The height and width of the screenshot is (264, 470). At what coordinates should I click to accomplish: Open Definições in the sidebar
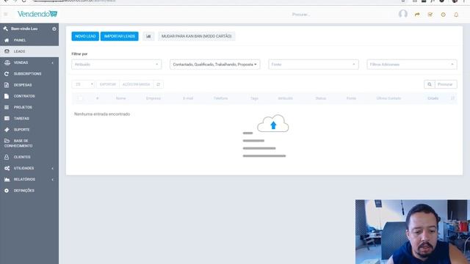point(29,191)
